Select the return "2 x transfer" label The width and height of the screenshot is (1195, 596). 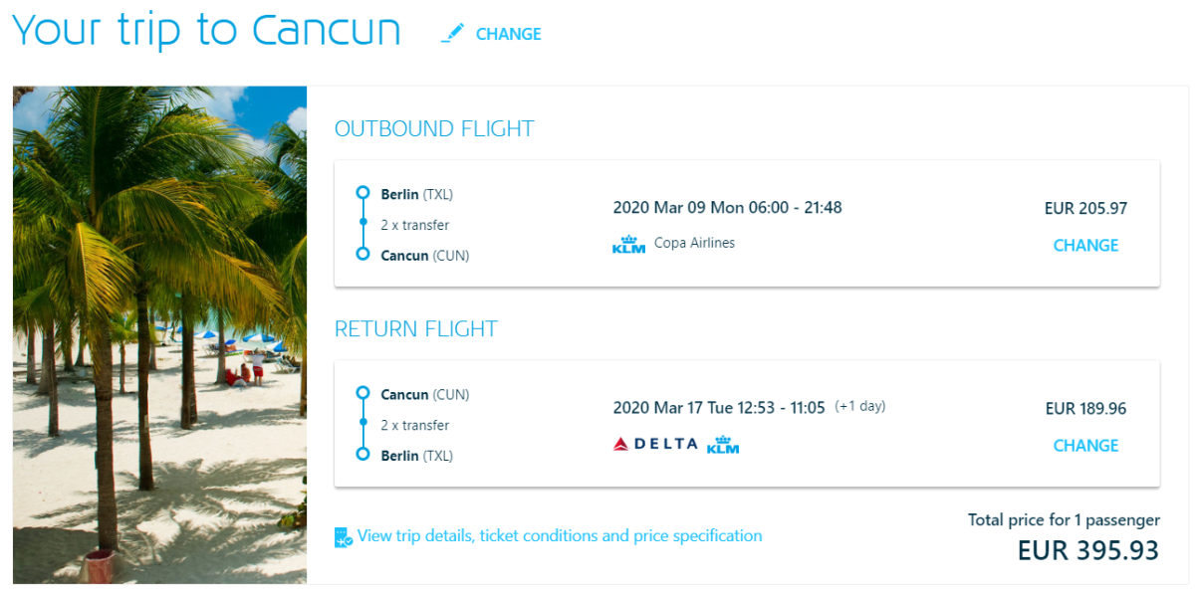click(x=414, y=425)
